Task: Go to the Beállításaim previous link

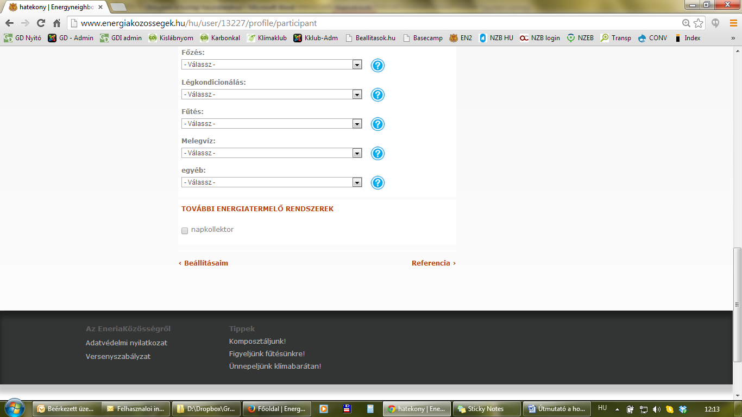Action: click(203, 263)
